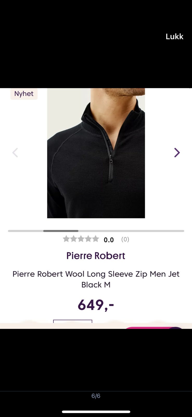Click the 649,- price
This screenshot has height=417, width=192.
point(96,305)
